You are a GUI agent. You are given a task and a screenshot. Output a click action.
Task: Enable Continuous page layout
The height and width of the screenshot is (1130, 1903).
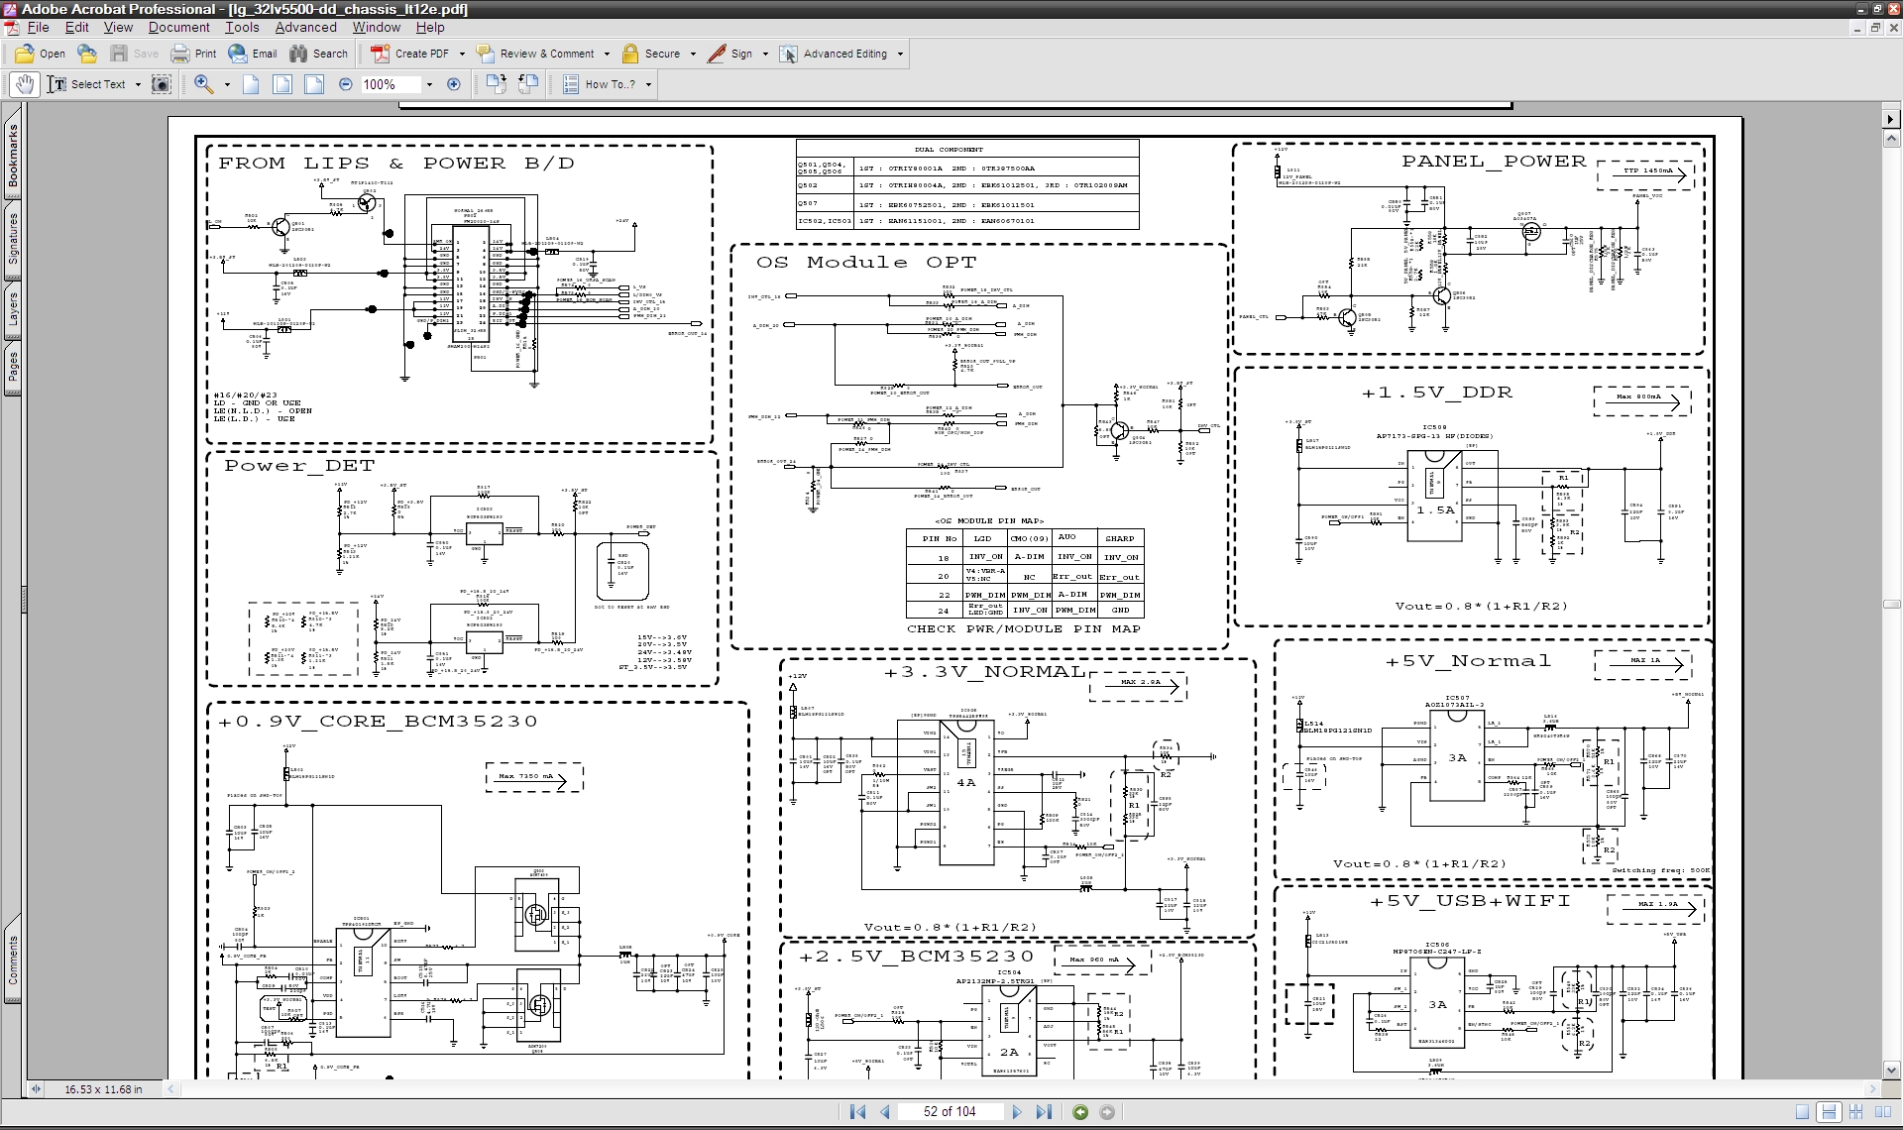1830,1112
